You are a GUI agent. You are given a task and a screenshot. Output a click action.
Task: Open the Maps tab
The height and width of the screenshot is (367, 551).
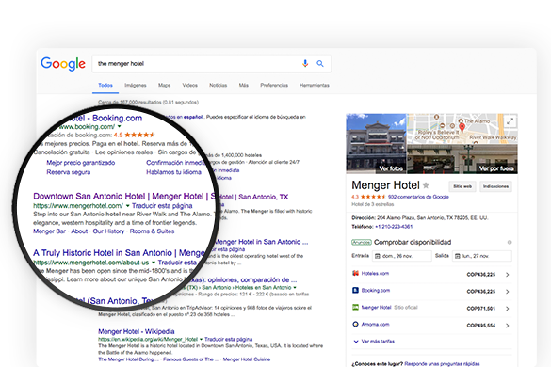(x=164, y=85)
